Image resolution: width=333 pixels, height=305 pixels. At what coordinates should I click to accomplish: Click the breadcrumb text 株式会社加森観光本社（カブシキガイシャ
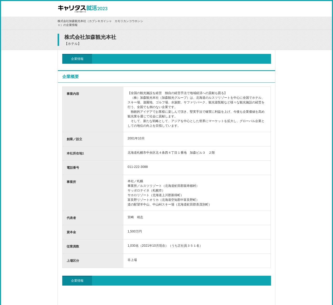click(x=85, y=21)
